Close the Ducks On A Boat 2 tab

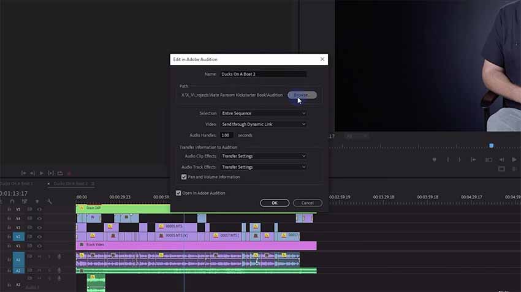48,184
